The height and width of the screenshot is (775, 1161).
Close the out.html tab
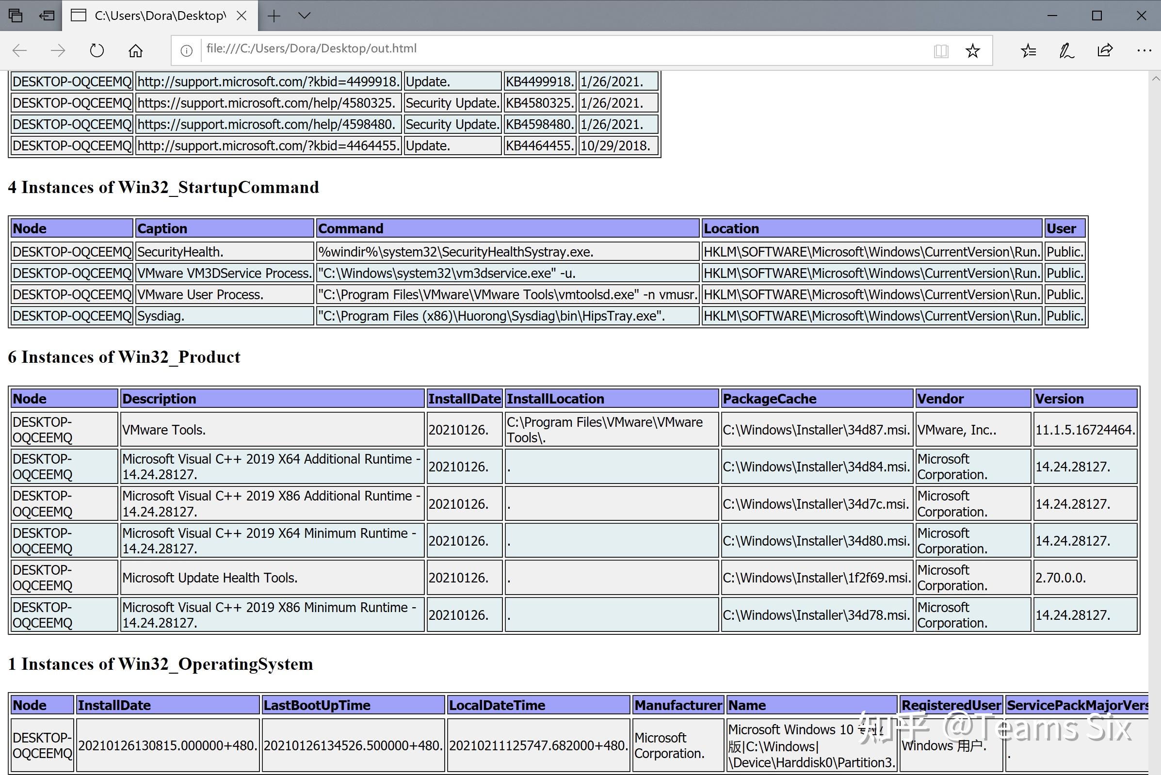[242, 16]
